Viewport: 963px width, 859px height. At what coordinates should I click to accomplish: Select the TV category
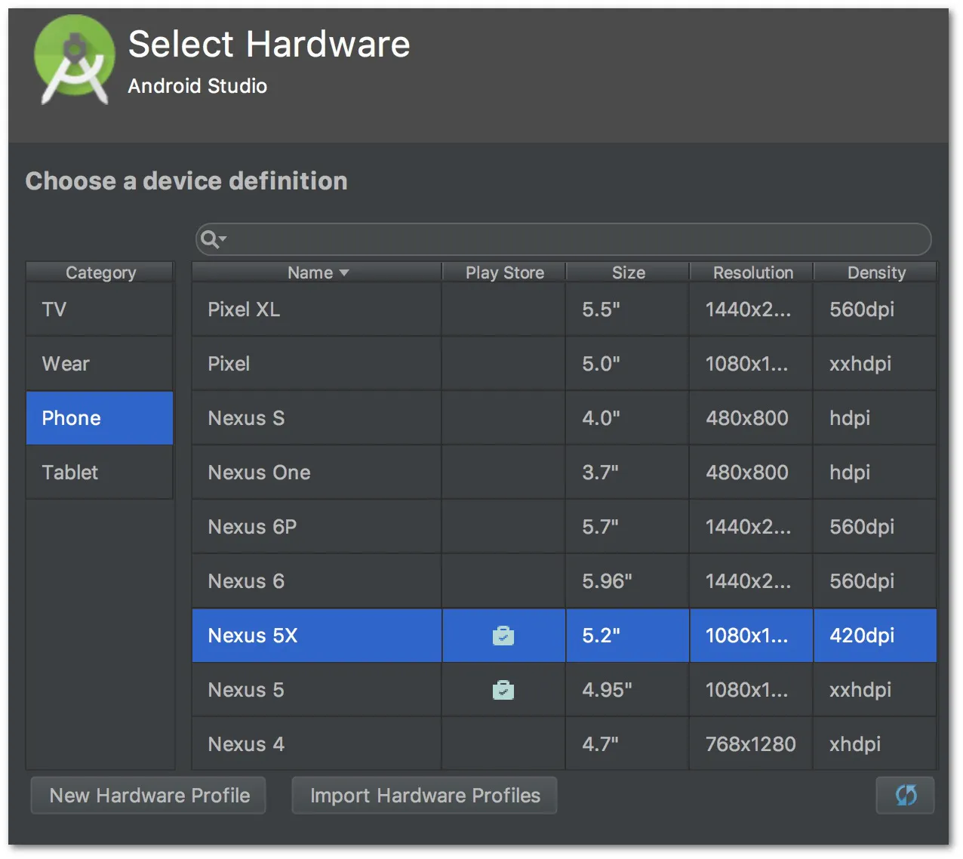(x=100, y=309)
